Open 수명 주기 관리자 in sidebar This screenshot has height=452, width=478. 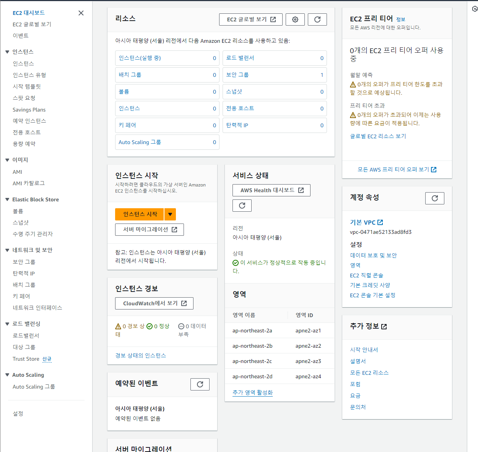click(x=33, y=234)
